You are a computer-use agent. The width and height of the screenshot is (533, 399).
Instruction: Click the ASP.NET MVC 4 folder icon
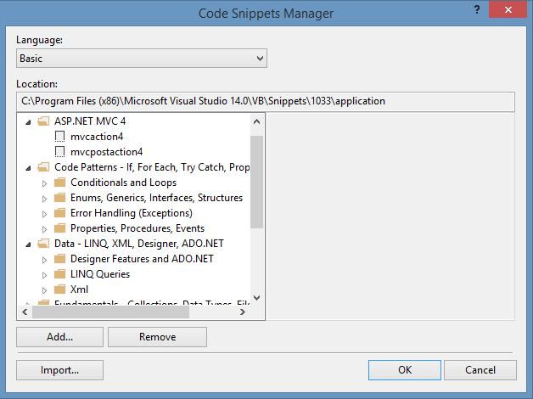pos(43,121)
